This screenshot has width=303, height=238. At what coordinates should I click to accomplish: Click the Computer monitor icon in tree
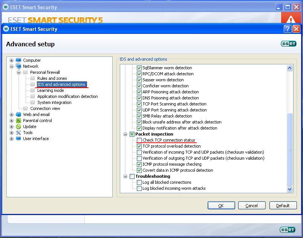click(x=18, y=60)
